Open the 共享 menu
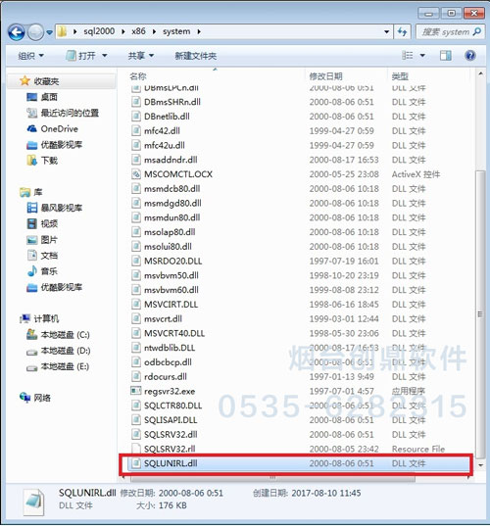 tap(140, 56)
